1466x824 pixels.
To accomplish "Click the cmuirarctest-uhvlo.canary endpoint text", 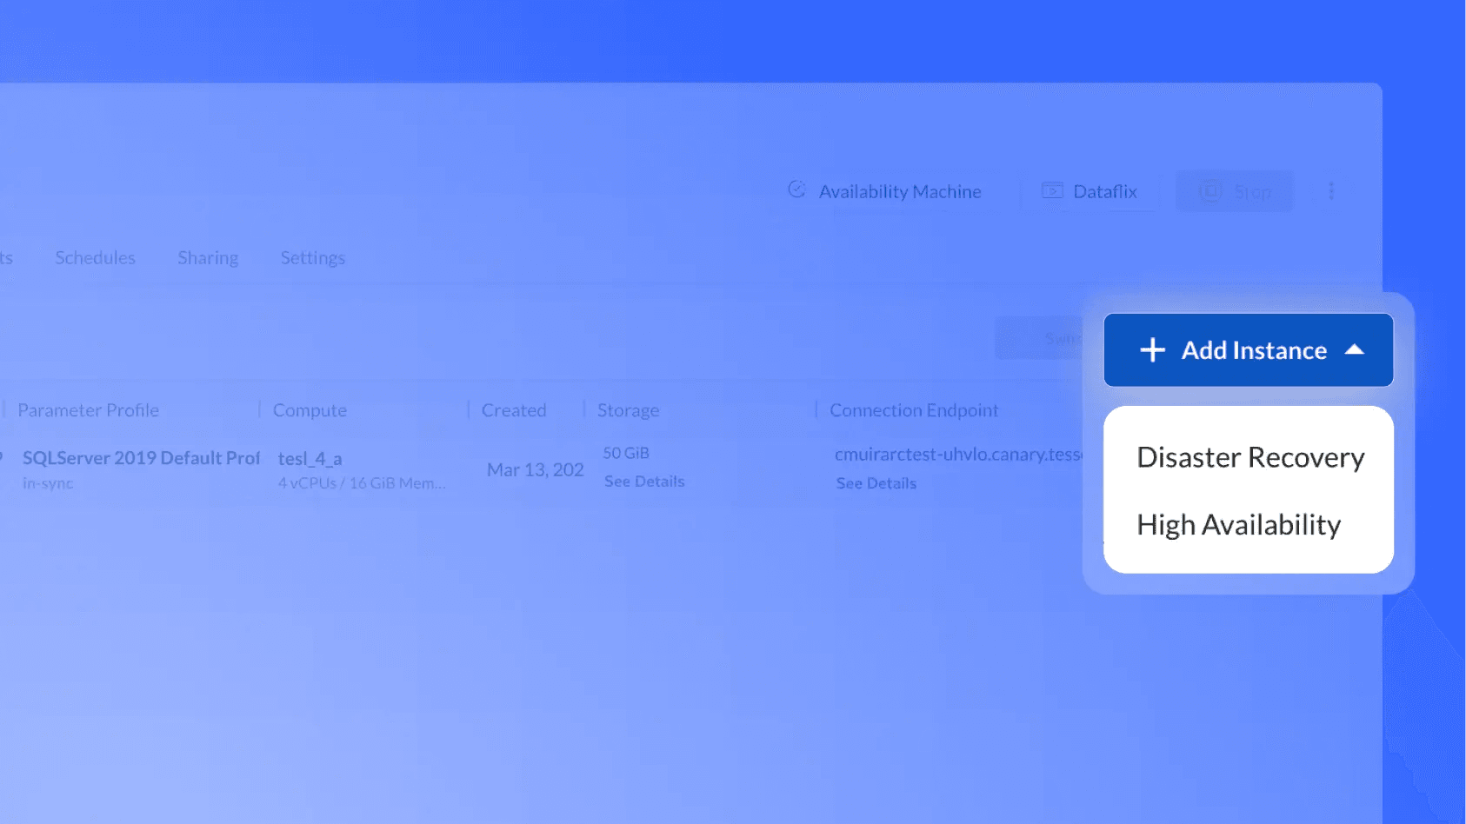I will click(x=958, y=455).
